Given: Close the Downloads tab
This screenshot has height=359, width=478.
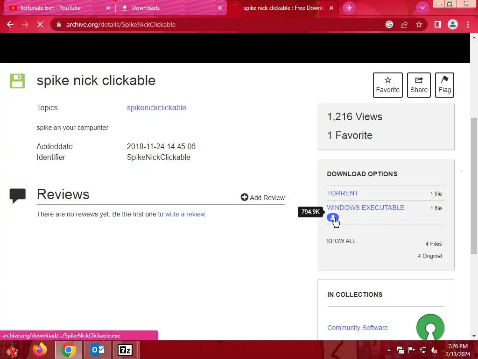Looking at the screenshot, I should click(220, 8).
